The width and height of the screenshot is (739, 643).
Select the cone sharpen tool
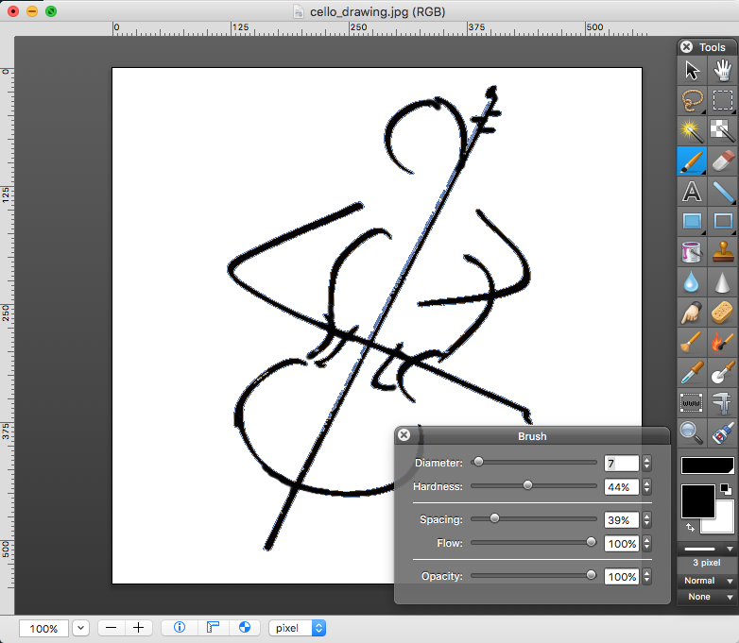[x=722, y=281]
